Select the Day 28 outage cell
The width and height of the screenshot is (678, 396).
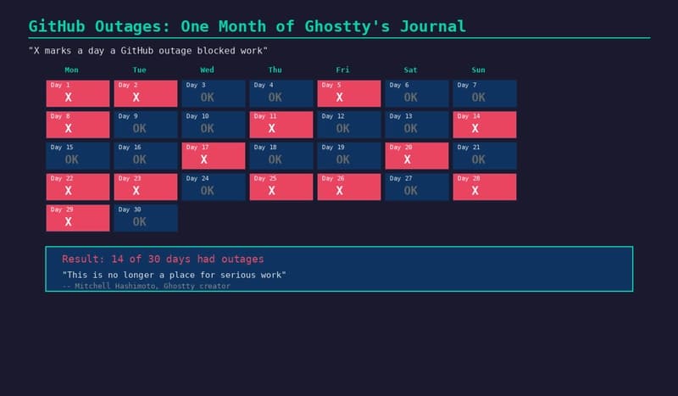tap(485, 187)
